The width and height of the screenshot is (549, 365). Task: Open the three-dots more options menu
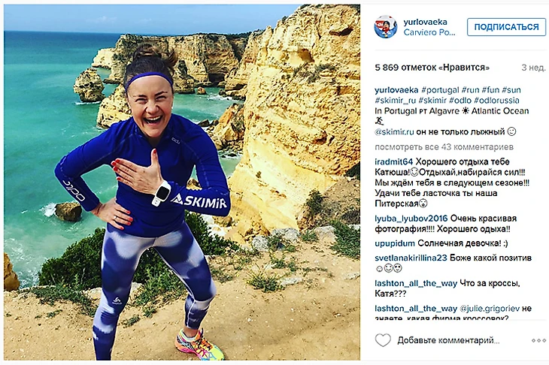[x=538, y=340]
